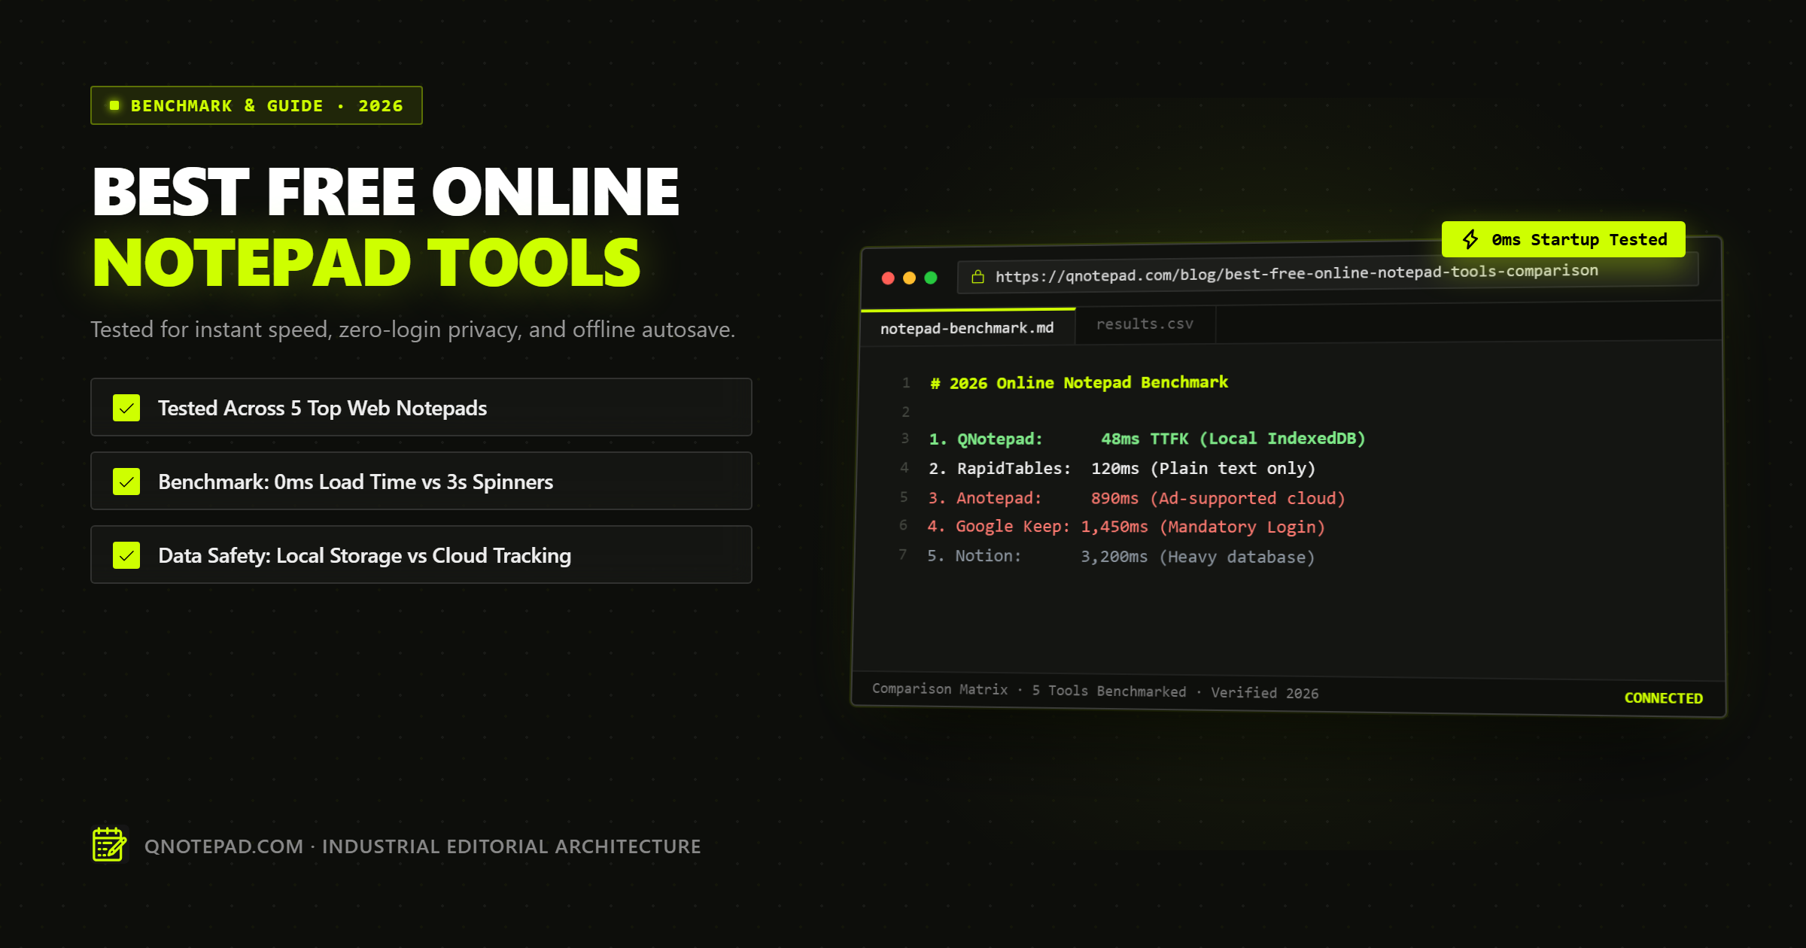This screenshot has height=948, width=1806.
Task: Click 'Data Safety: Local Storage vs Cloud Tracking' text
Action: pyautogui.click(x=364, y=555)
